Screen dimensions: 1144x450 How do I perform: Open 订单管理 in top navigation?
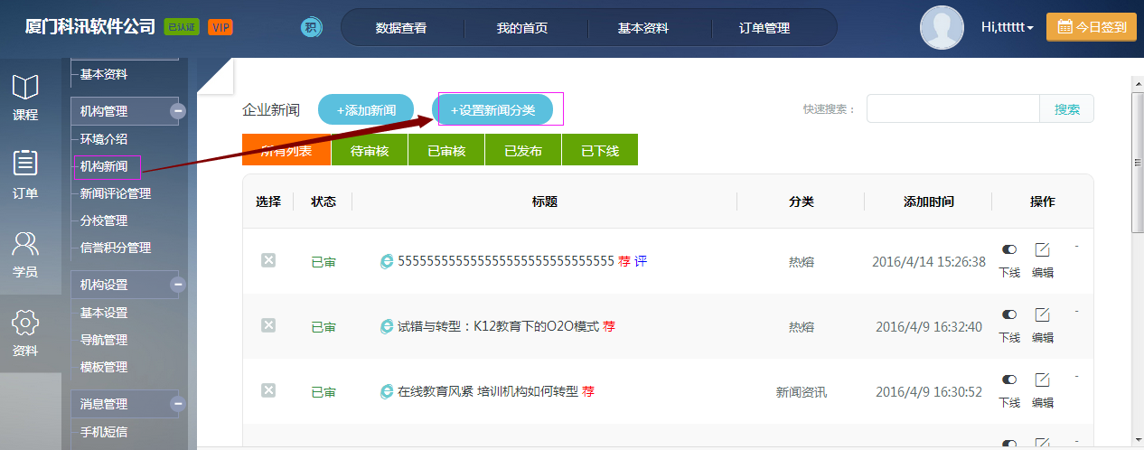[764, 28]
